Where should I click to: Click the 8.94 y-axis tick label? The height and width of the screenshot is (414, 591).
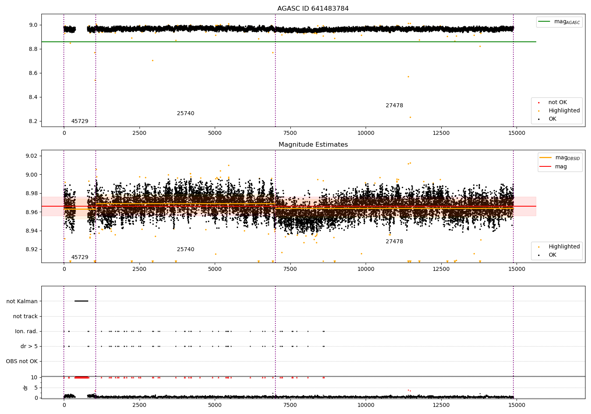pyautogui.click(x=32, y=231)
